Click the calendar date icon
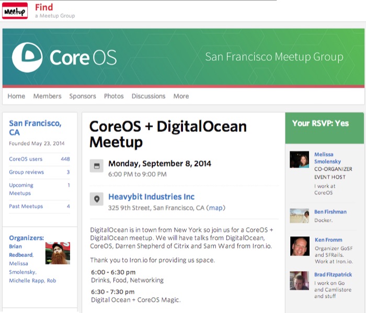The height and width of the screenshot is (313, 366). tap(96, 166)
